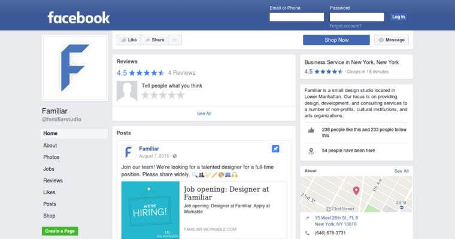
Task: Click the Familiar avatar on the post
Action: click(x=129, y=152)
